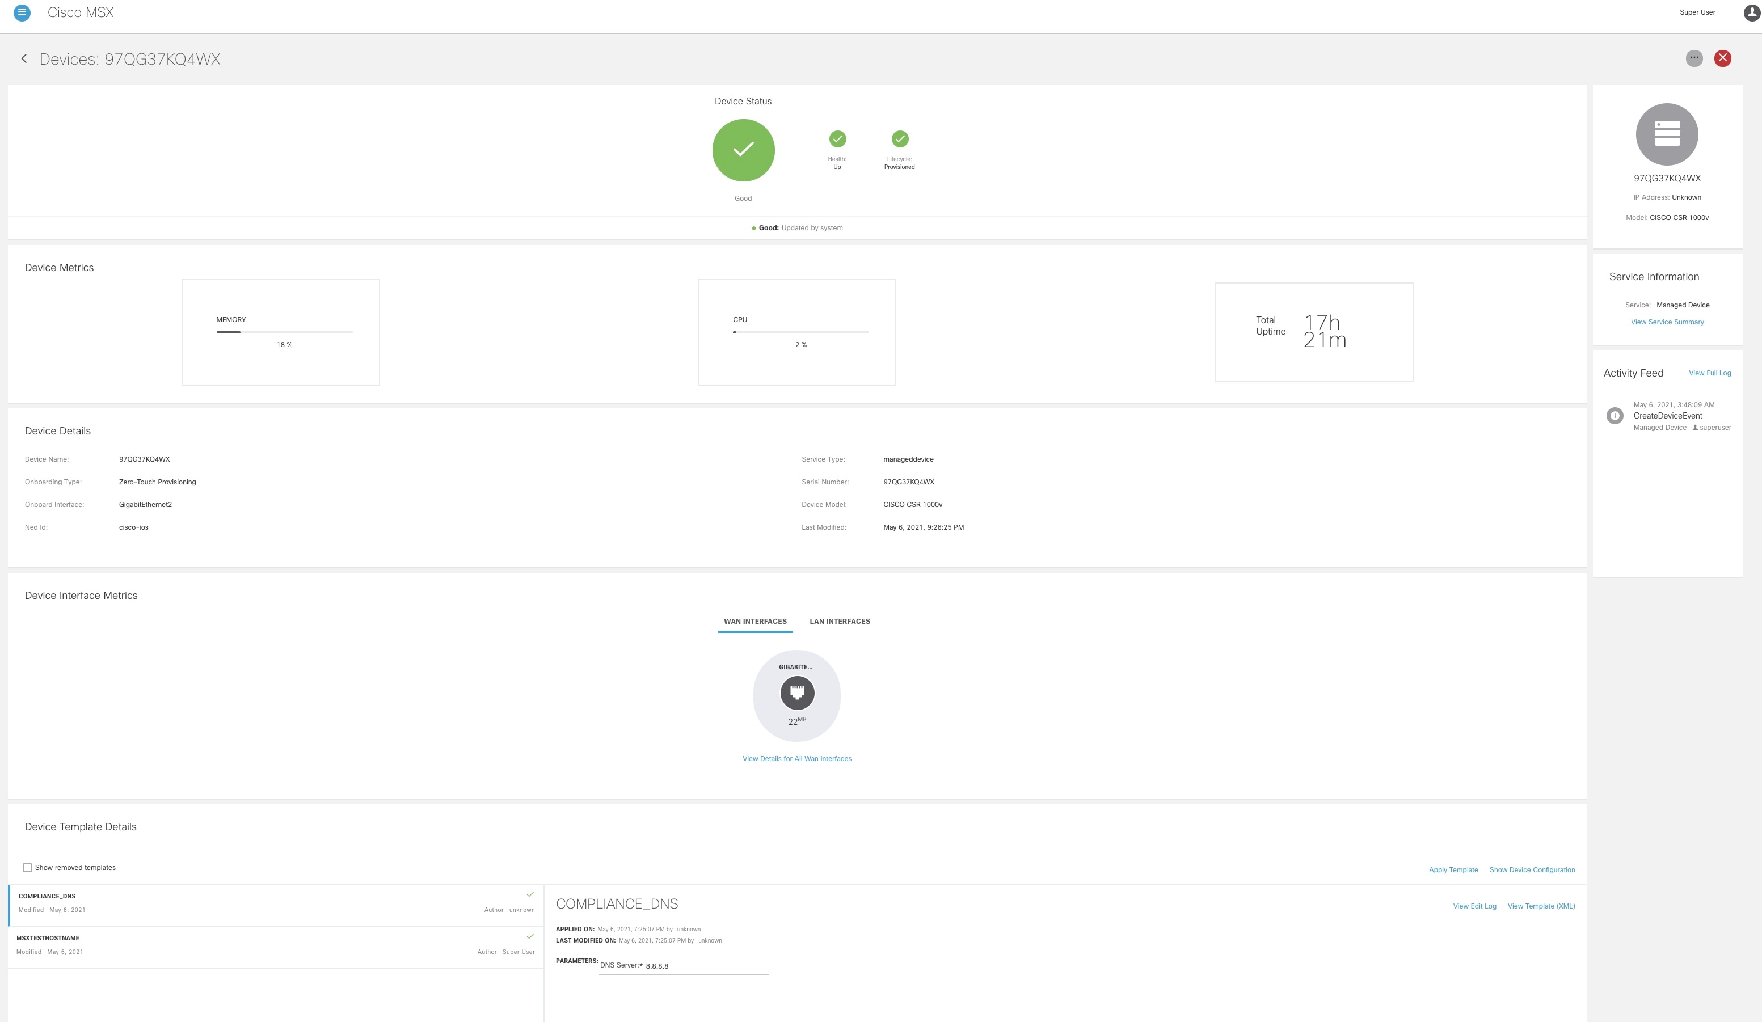Click the back arrow beside Devices

24,59
